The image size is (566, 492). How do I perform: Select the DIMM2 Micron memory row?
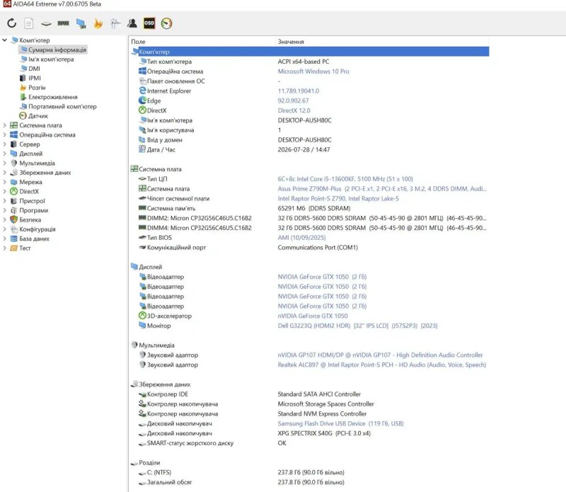(310, 218)
